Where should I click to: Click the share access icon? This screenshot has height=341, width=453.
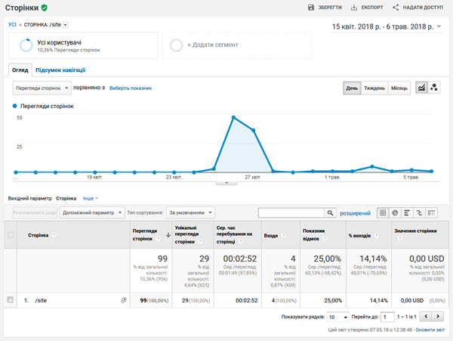click(x=396, y=8)
